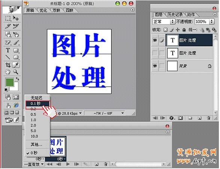Viewport: 220px width, 169px height.
Task: Select the Type tool in toolbox
Action: click(x=8, y=50)
